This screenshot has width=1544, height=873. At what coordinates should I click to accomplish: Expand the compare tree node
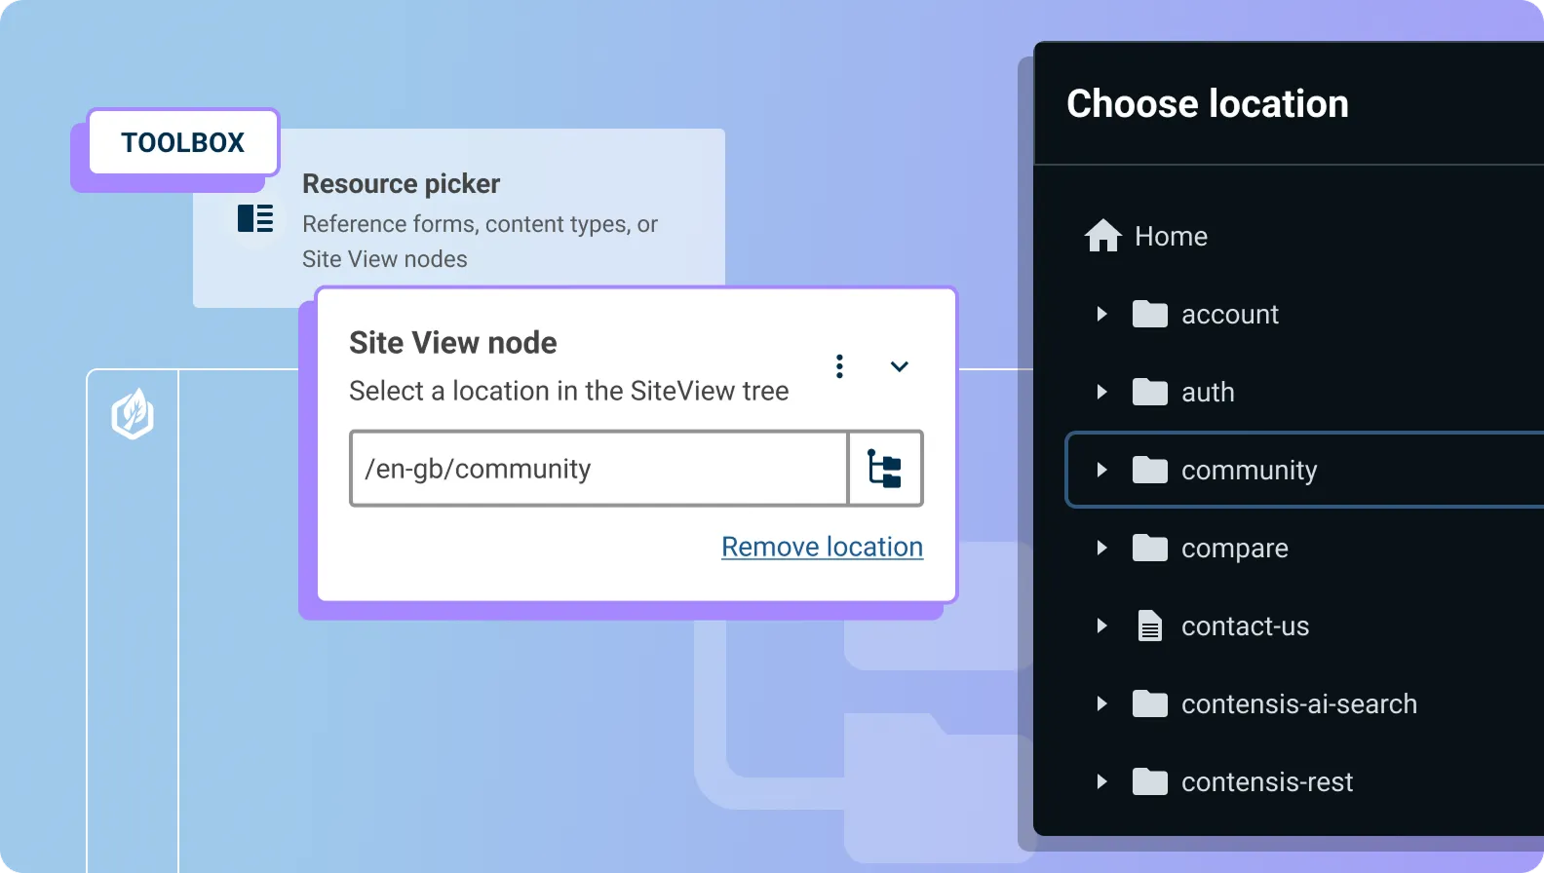pyautogui.click(x=1101, y=548)
